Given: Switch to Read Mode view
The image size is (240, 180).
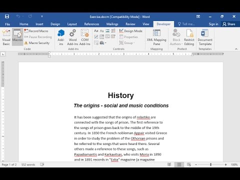Looking at the screenshot, I should (x=169, y=164).
